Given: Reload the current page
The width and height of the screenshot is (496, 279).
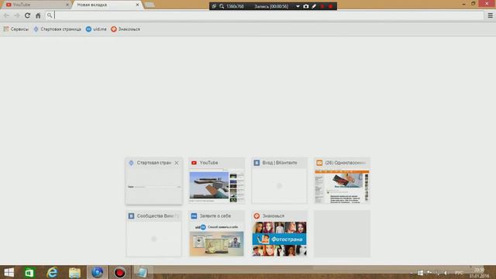Looking at the screenshot, I should click(x=28, y=15).
